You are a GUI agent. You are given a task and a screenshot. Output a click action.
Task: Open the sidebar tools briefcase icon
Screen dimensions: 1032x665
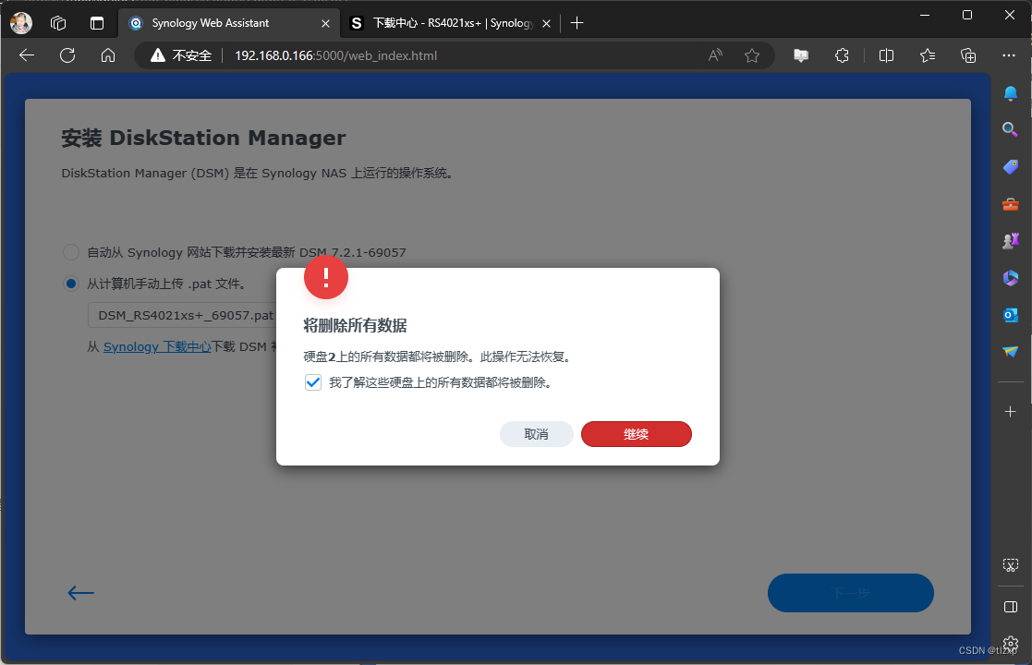(1010, 204)
